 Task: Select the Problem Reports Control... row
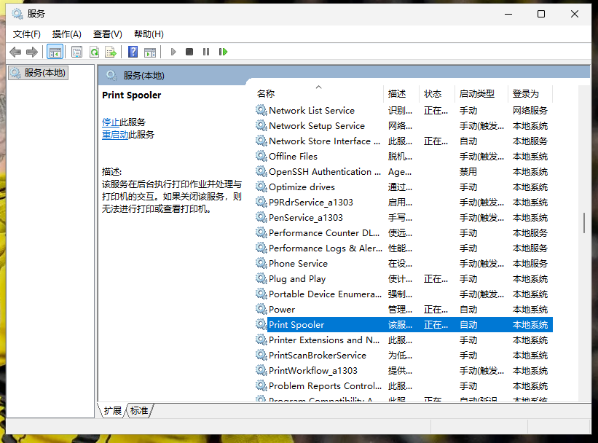(x=404, y=385)
